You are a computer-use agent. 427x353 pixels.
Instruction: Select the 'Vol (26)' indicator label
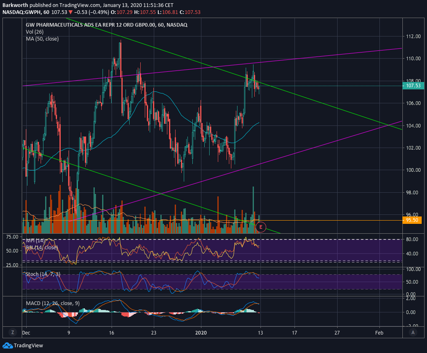tap(34, 32)
